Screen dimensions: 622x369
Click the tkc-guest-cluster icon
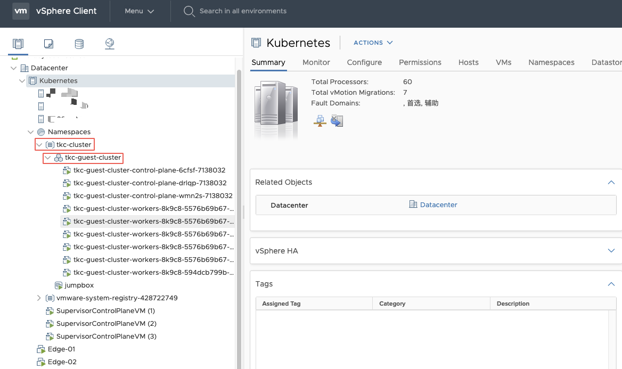(59, 158)
